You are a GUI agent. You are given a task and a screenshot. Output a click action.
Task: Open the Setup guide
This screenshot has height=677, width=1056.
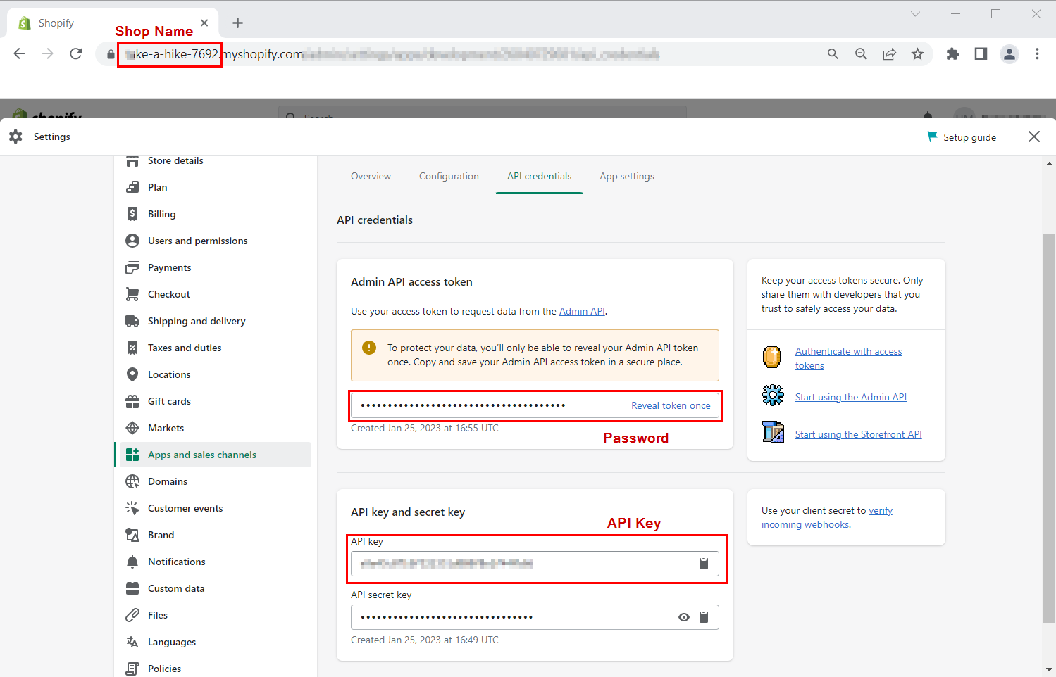[x=962, y=137]
